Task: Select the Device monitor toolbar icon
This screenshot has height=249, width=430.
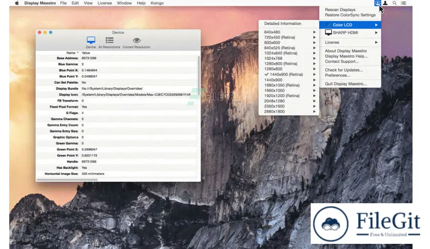Action: tap(91, 40)
